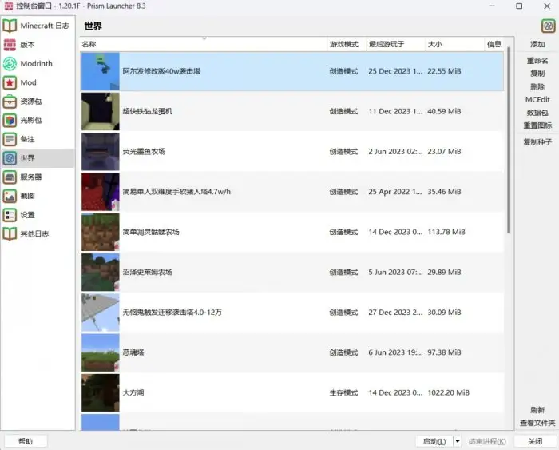Open the 设置 settings icon page
Image resolution: width=559 pixels, height=450 pixels.
coord(10,215)
